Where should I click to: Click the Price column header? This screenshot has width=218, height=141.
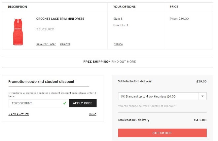coord(174,7)
